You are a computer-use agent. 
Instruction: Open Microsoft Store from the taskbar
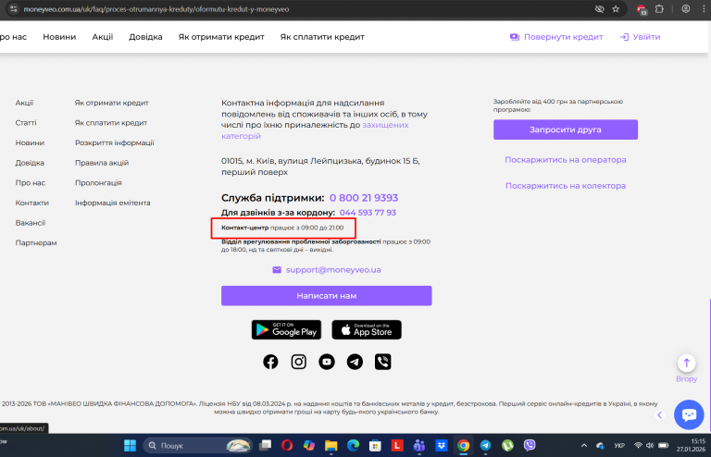(375, 446)
